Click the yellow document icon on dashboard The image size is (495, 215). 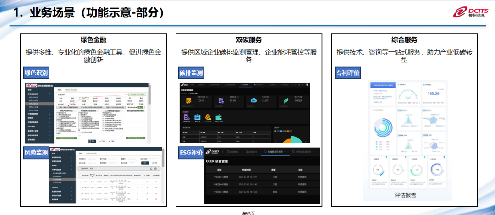point(188,100)
